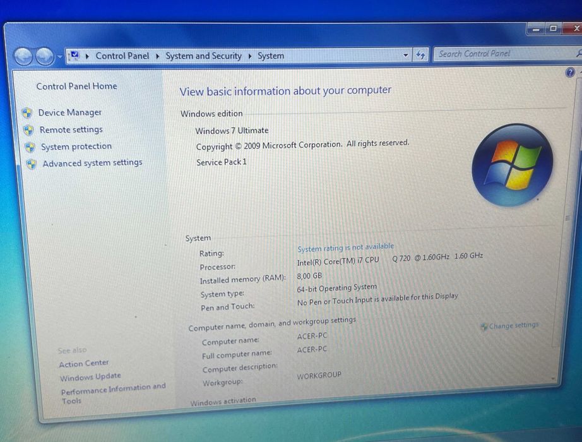Open Windows Update under See also

pyautogui.click(x=90, y=377)
